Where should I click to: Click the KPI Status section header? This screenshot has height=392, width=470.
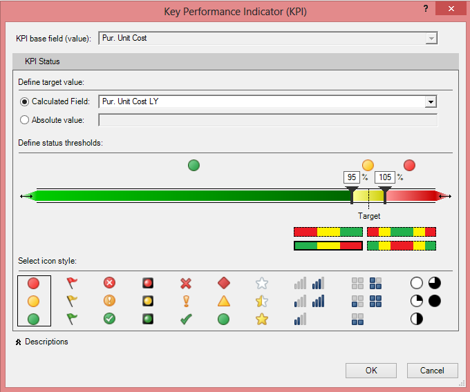click(236, 61)
